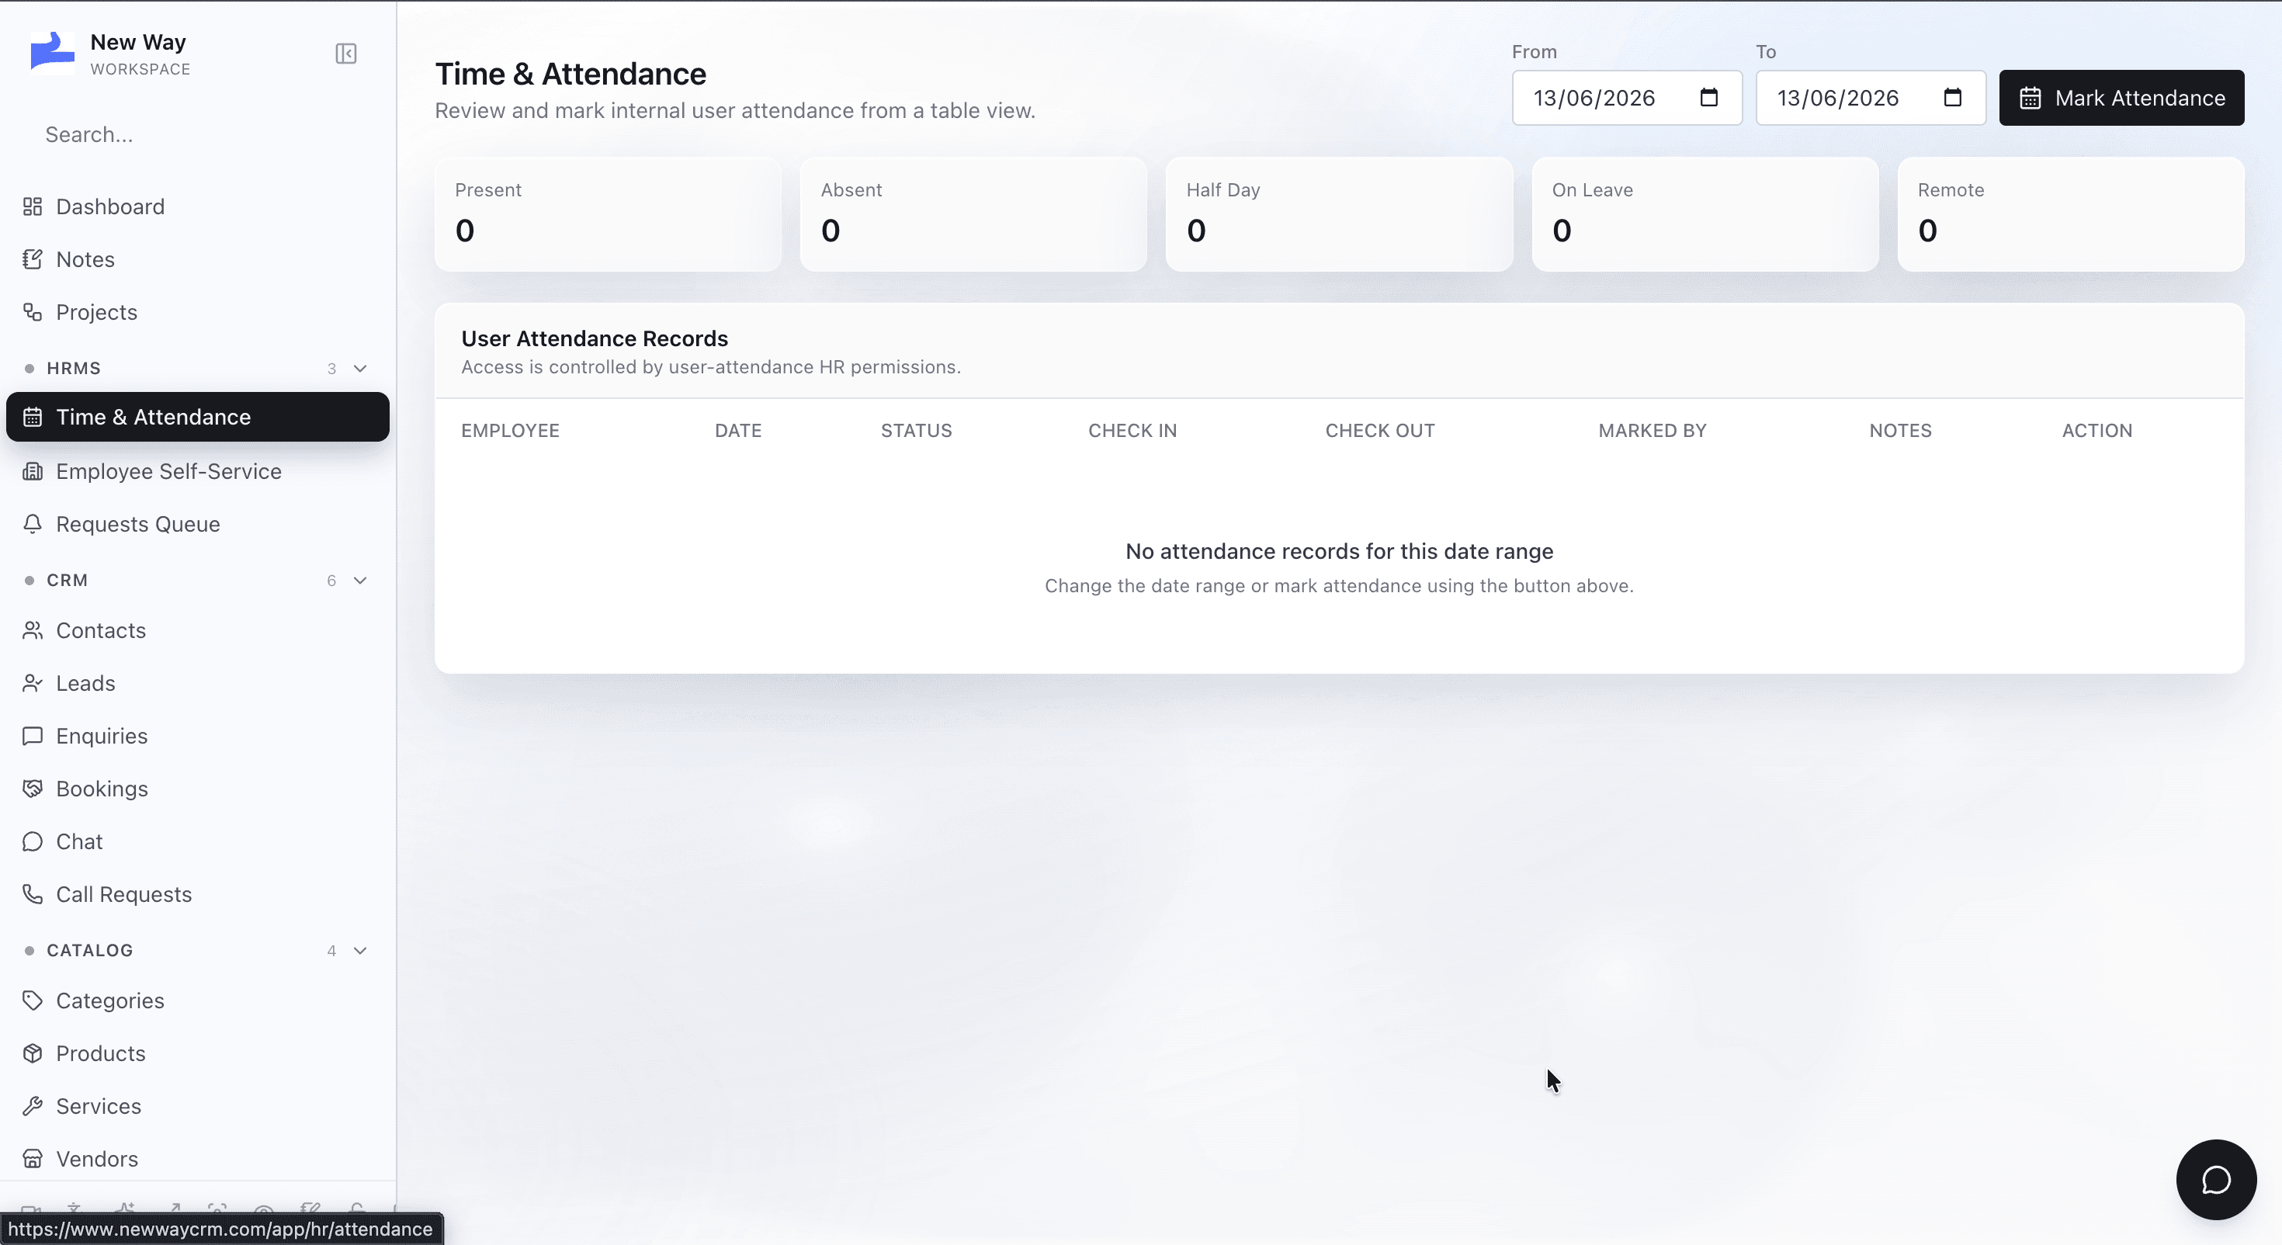Click the EMPLOYEE column header
2282x1245 pixels.
point(510,431)
